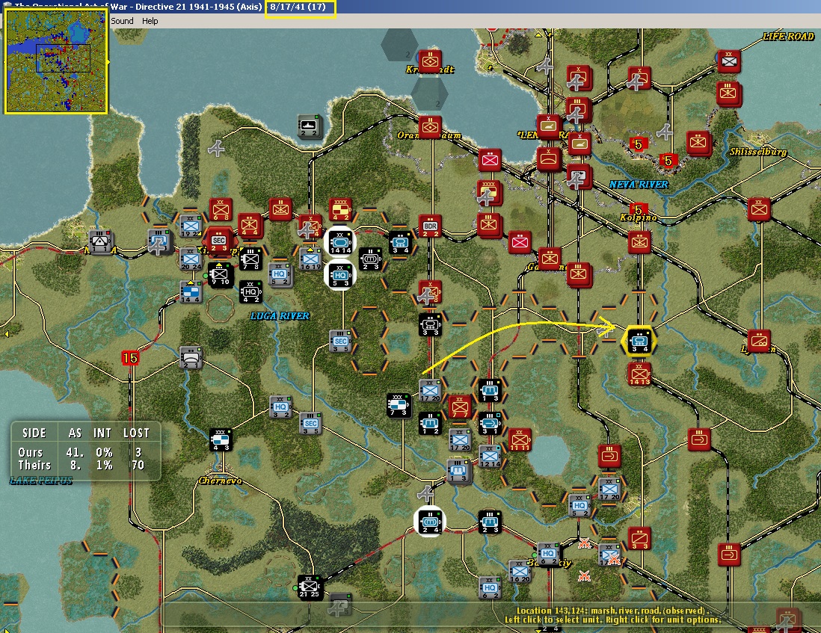This screenshot has width=821, height=633.
Task: Click the LIFE ROAD map label
Action: click(x=788, y=36)
